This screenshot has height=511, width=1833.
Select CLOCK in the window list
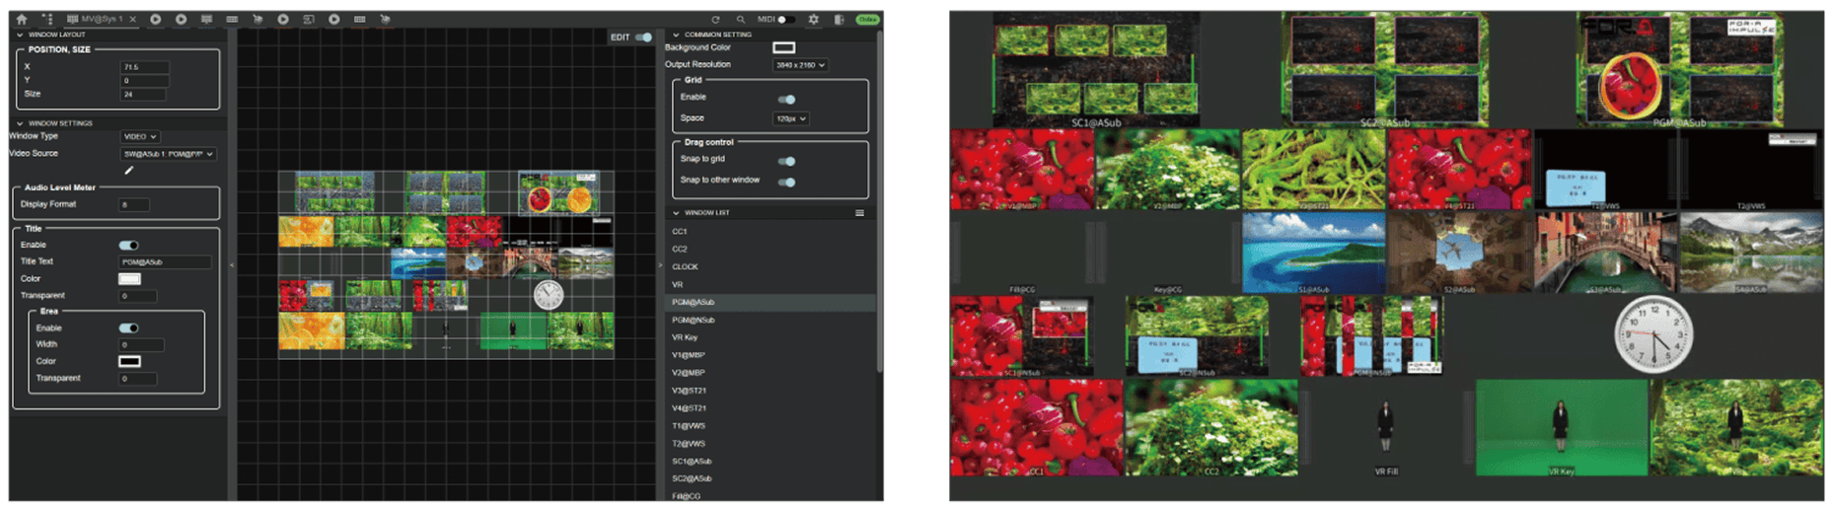coord(770,267)
